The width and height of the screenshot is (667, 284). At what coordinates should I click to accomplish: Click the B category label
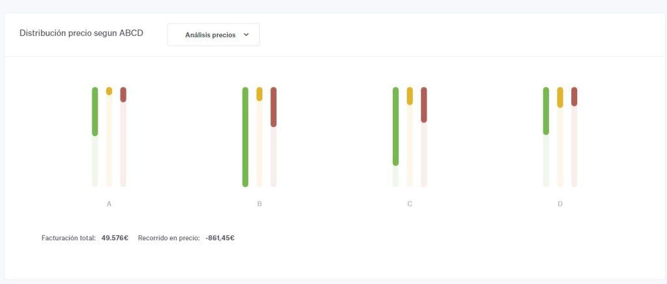point(259,204)
